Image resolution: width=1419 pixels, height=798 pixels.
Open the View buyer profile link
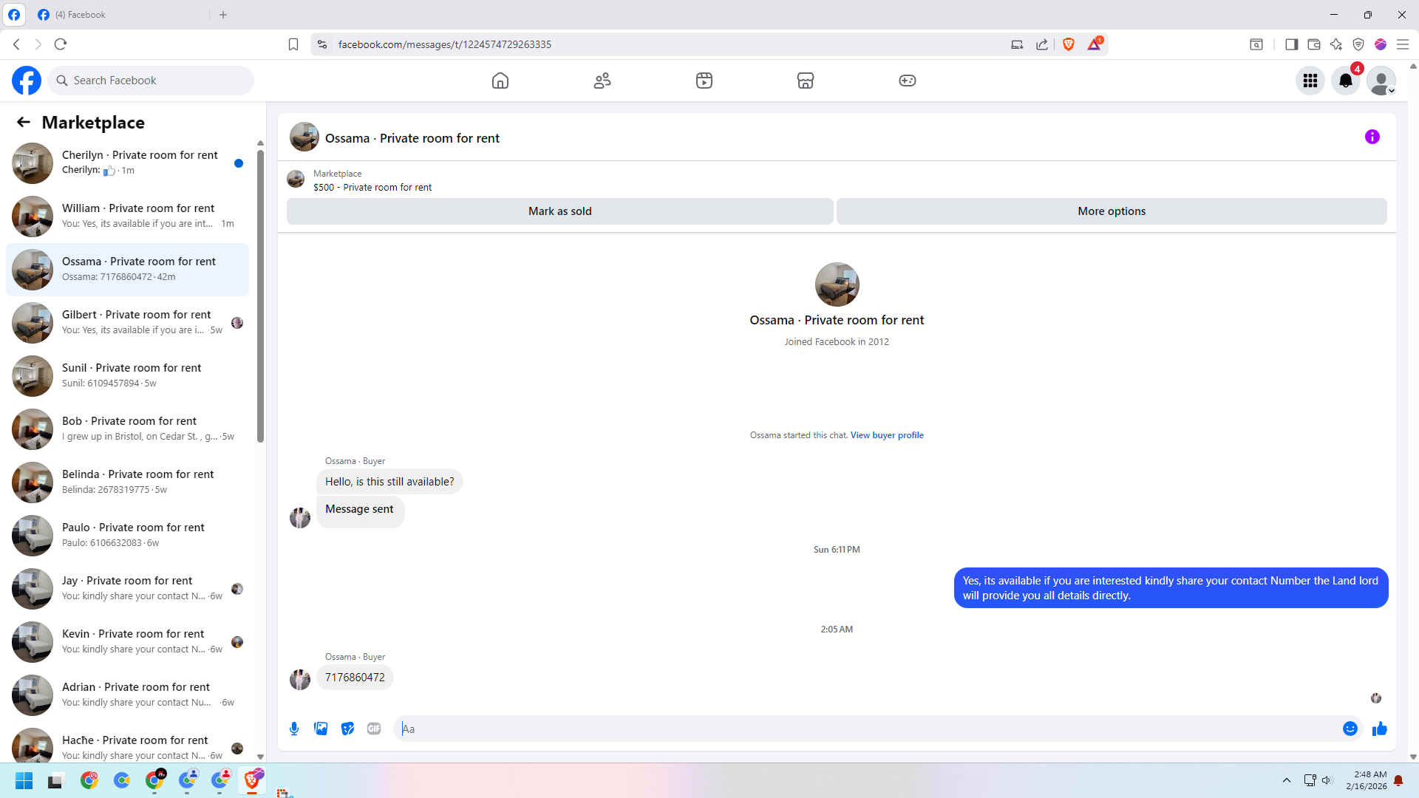click(886, 435)
